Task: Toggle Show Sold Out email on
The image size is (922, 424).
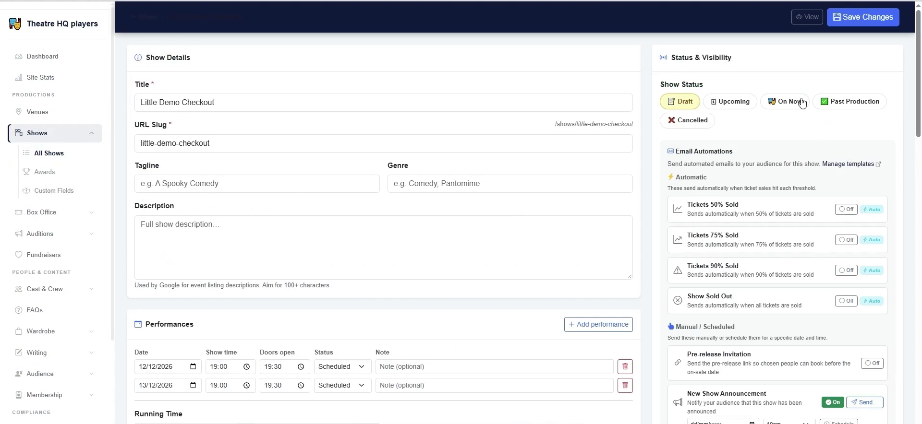Action: tap(846, 301)
